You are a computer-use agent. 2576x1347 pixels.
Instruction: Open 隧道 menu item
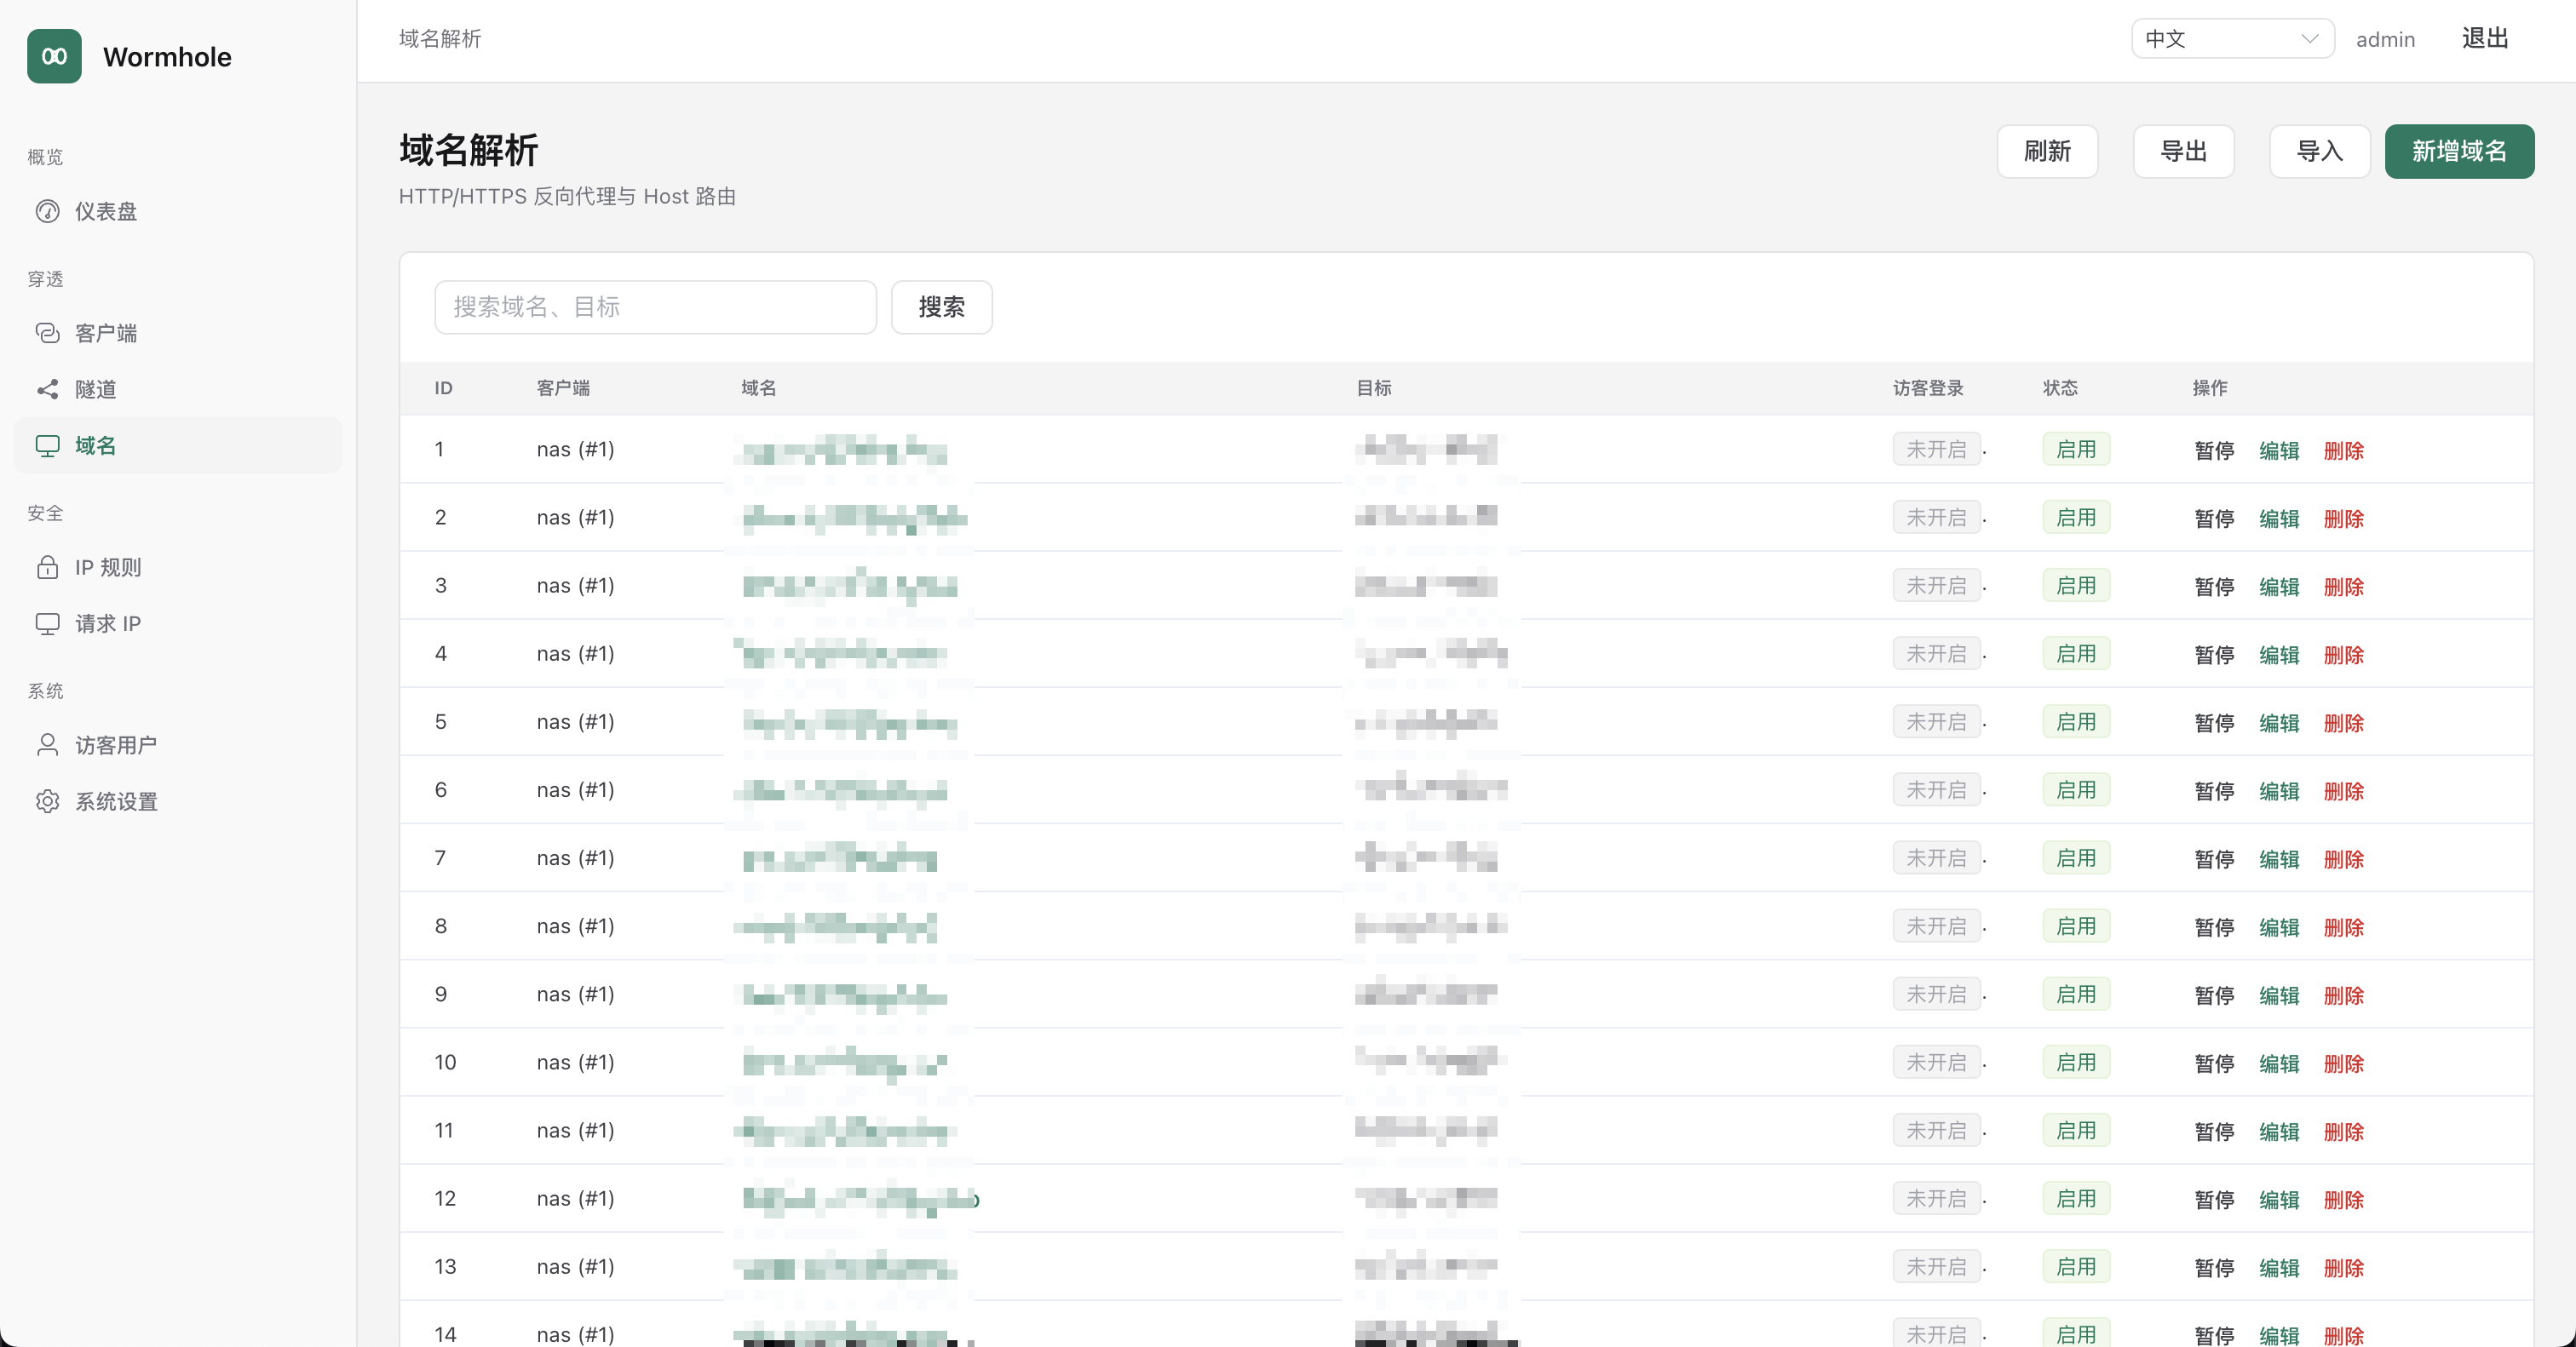coord(178,389)
